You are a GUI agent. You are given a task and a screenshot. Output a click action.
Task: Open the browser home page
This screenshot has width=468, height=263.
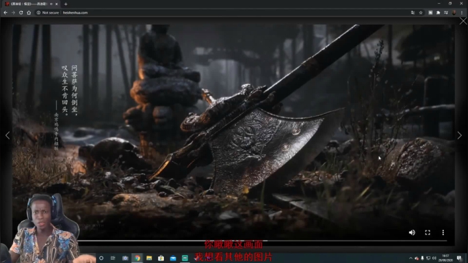tap(29, 12)
